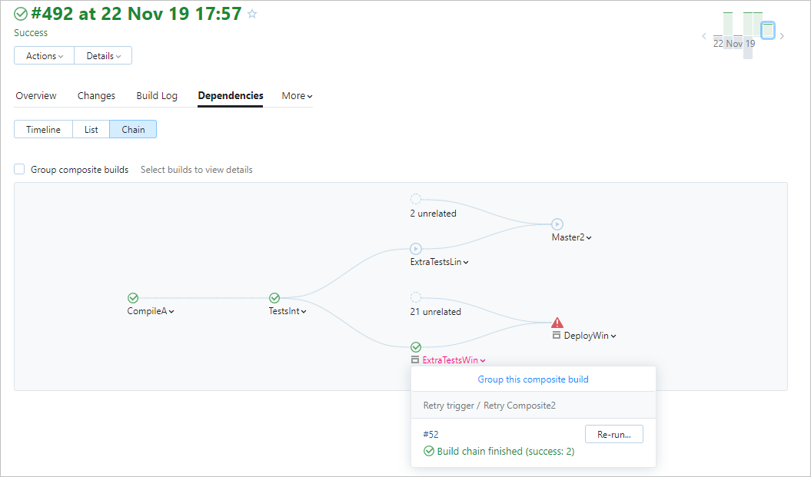
Task: Switch to Timeline view
Action: (x=43, y=130)
